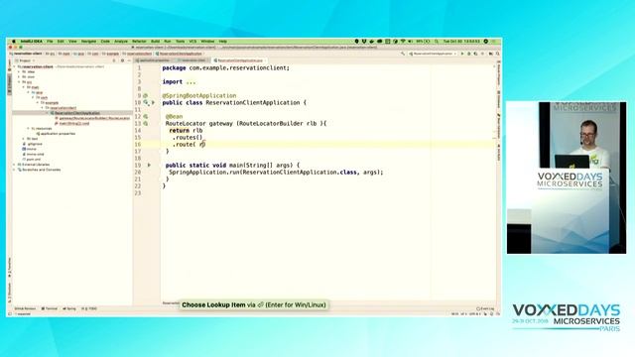The height and width of the screenshot is (357, 635).
Task: Select ReservationClientApplication.java editor tab
Action: coord(240,60)
